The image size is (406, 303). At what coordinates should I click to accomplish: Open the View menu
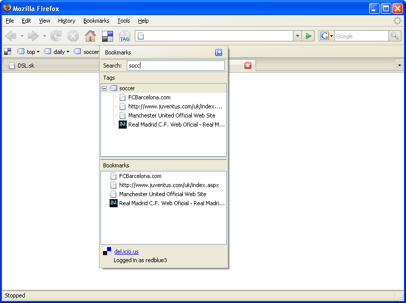tap(44, 21)
